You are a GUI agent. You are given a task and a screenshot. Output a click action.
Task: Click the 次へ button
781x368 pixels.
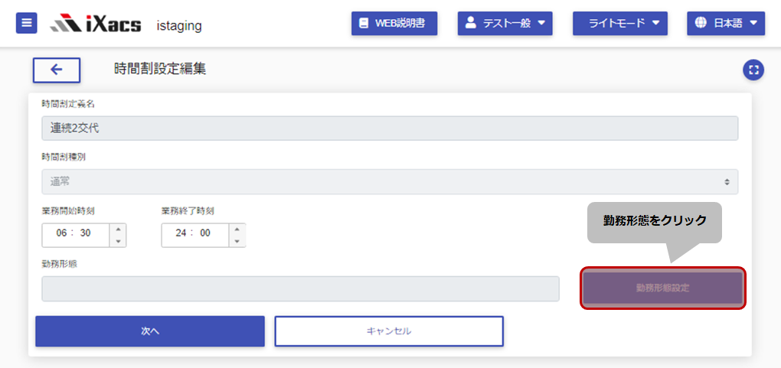pyautogui.click(x=150, y=331)
